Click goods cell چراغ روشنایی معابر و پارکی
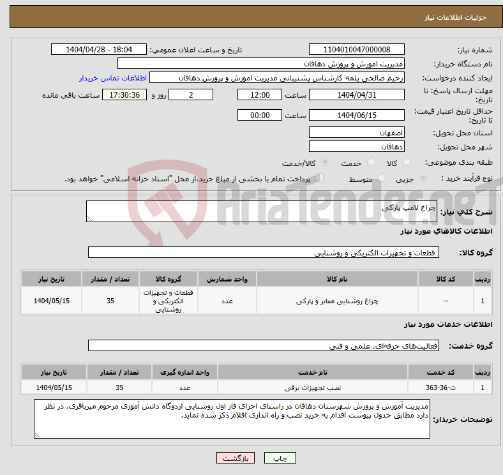 pyautogui.click(x=337, y=301)
